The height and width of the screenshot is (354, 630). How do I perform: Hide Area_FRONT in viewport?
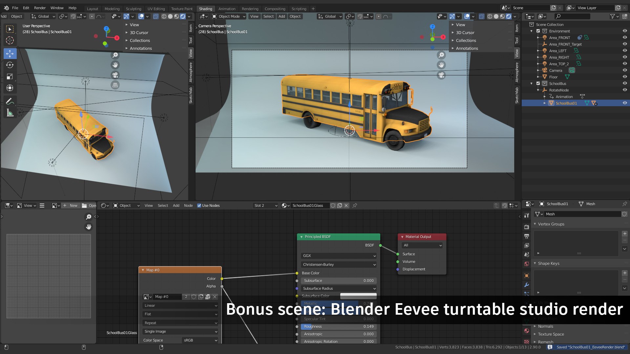pyautogui.click(x=625, y=37)
